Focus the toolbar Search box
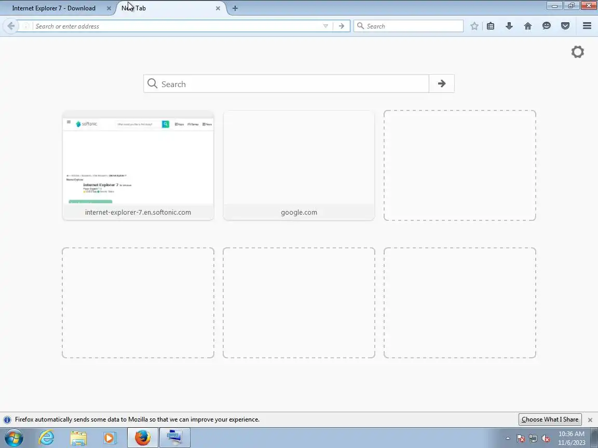 pos(409,26)
